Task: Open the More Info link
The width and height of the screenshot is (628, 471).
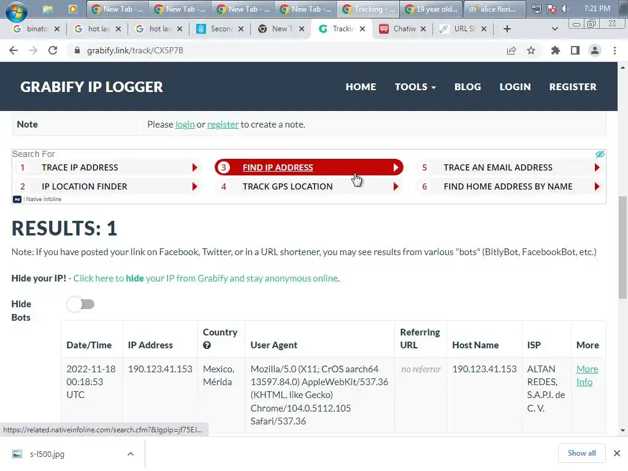Action: tap(587, 375)
